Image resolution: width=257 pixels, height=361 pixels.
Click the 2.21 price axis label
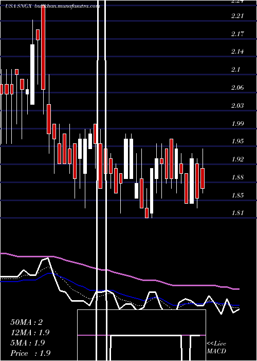[x=237, y=16]
